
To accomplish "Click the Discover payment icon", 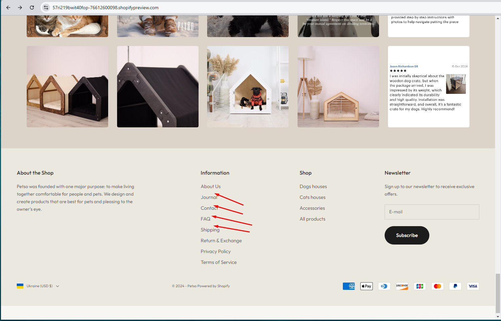I will (x=402, y=286).
